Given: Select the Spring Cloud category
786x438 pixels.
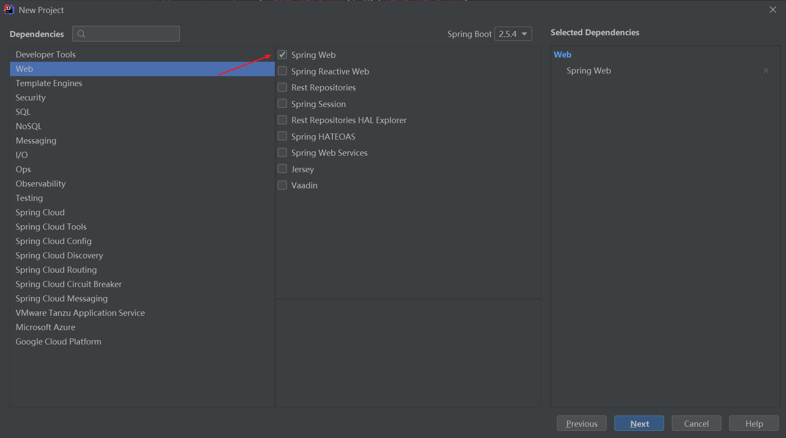Looking at the screenshot, I should point(142,212).
